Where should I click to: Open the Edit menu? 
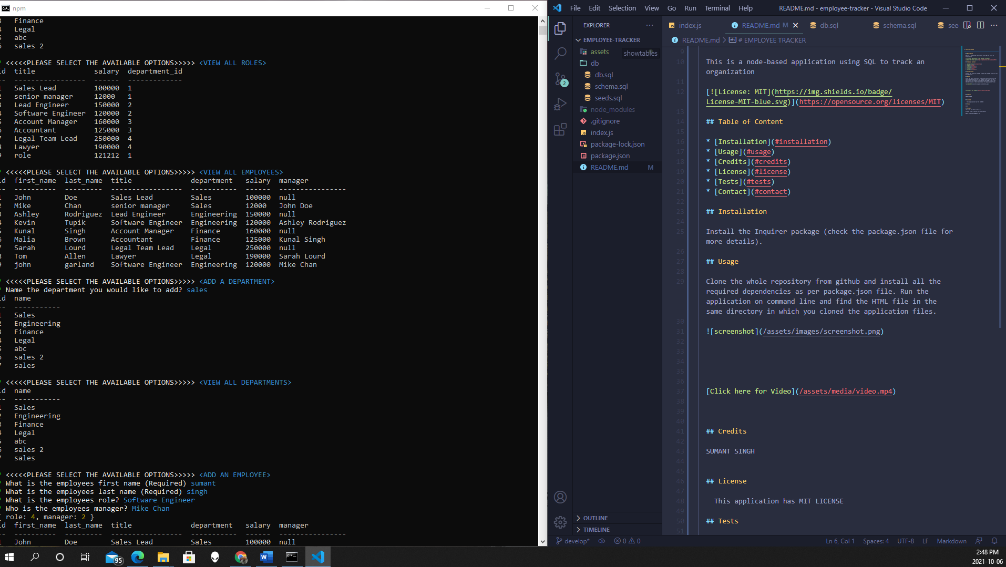[x=594, y=8]
